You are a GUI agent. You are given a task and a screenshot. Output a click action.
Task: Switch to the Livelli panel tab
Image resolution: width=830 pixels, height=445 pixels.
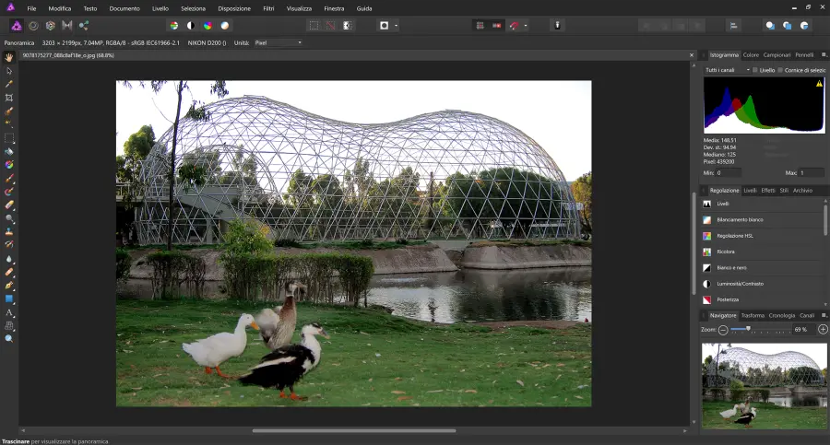point(750,191)
